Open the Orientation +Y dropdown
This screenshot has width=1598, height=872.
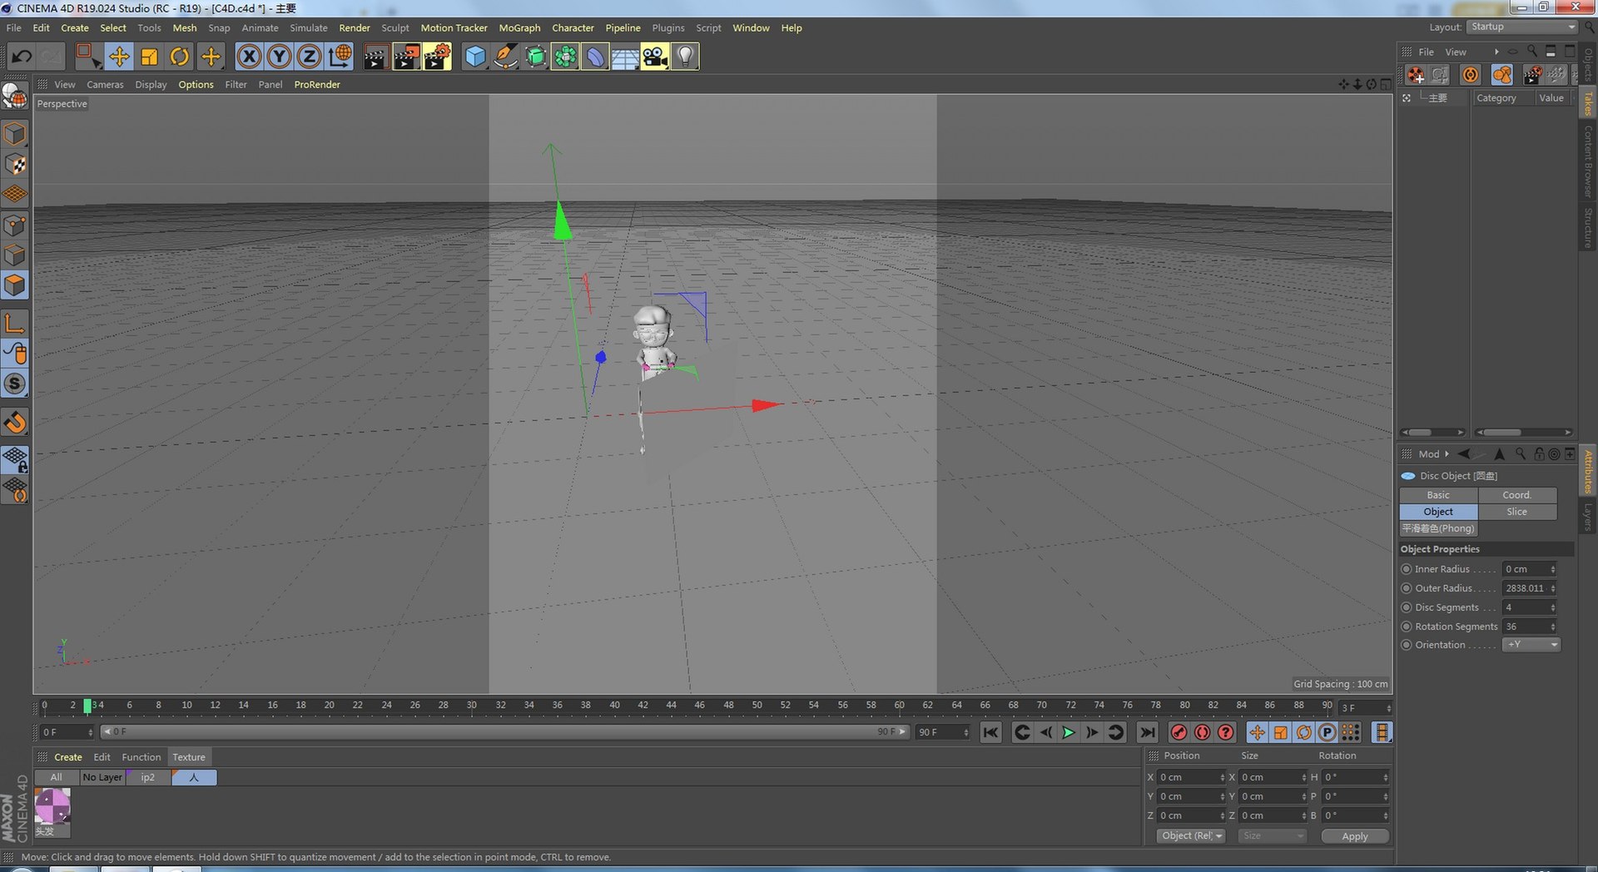(1531, 645)
